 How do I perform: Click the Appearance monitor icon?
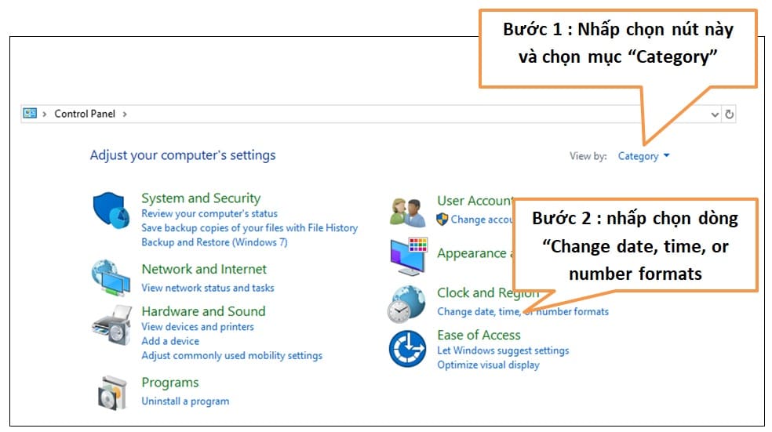click(408, 256)
